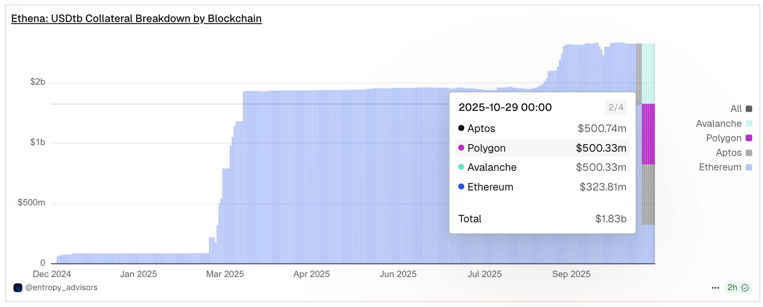
Task: Click the 2h data freshness badge
Action: pyautogui.click(x=732, y=288)
